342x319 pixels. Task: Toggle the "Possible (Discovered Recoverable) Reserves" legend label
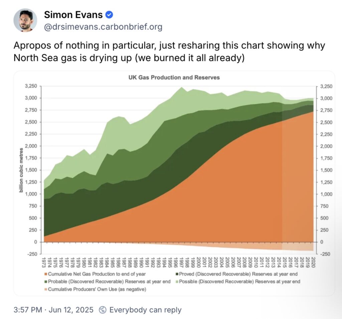pos(239,282)
